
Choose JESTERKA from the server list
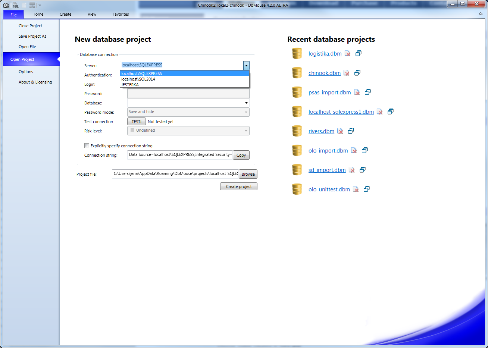click(185, 85)
